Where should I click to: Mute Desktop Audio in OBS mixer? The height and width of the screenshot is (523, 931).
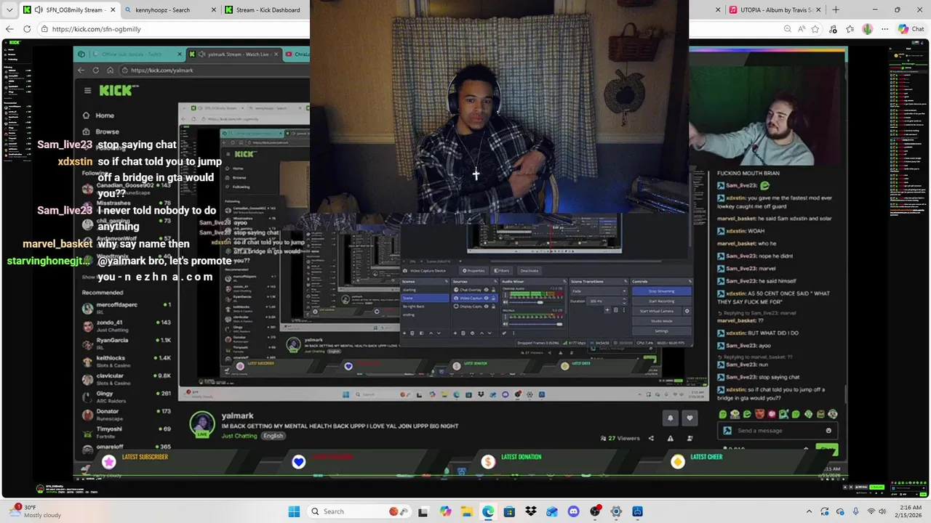coord(506,302)
